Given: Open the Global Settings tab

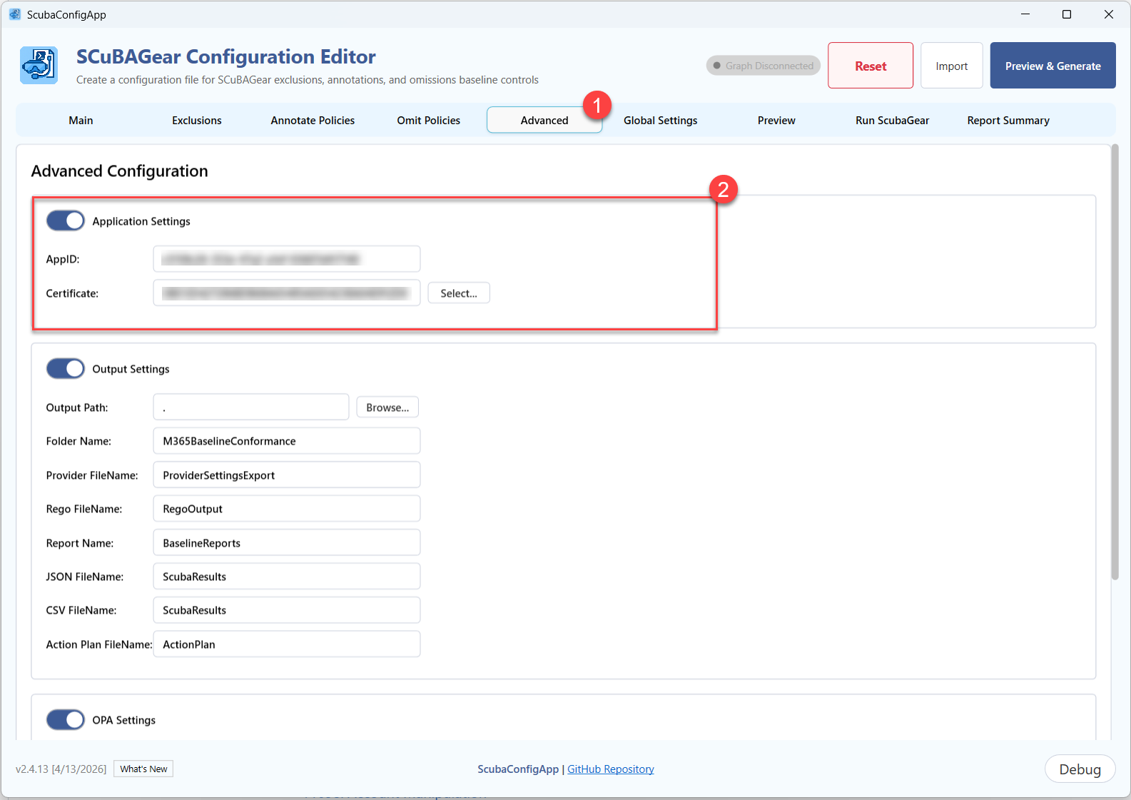Looking at the screenshot, I should tap(661, 121).
